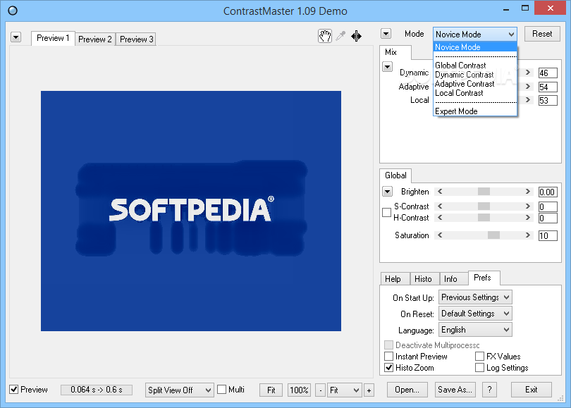Enable Log Settings checkbox
571x408 pixels.
click(x=479, y=368)
